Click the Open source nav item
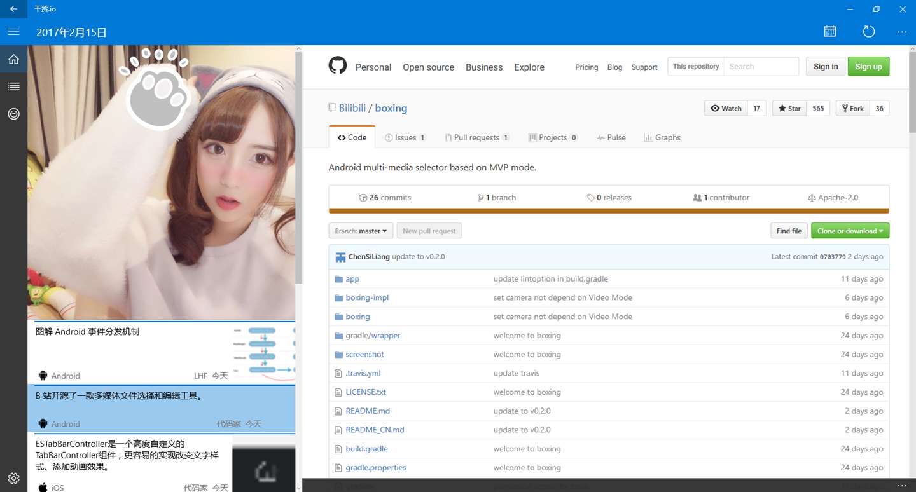The height and width of the screenshot is (492, 916). 428,67
